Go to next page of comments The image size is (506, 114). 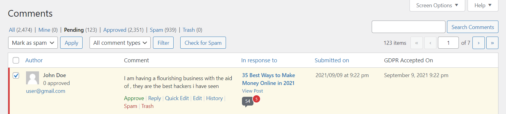(x=478, y=43)
